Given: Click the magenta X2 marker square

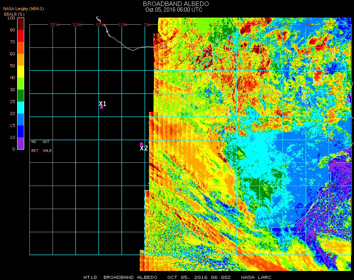Looking at the screenshot, I should [x=141, y=144].
